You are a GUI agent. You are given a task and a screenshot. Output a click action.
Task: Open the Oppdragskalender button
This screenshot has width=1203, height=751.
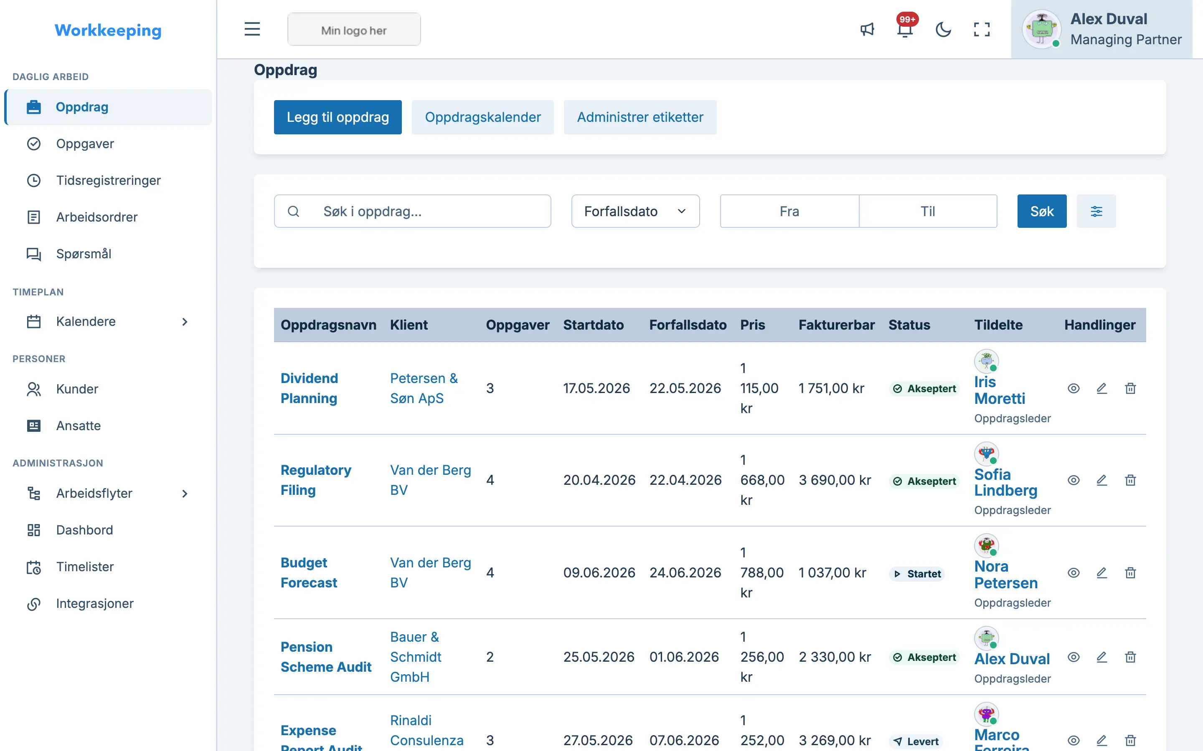coord(483,117)
